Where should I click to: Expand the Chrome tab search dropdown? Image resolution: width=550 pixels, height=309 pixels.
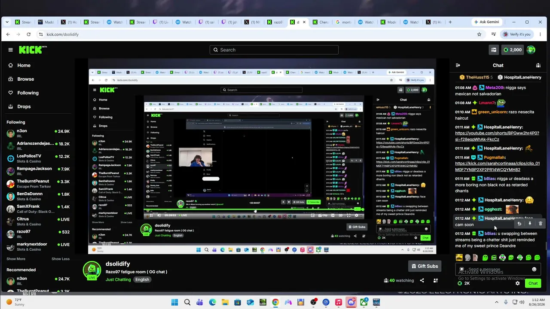(8, 22)
